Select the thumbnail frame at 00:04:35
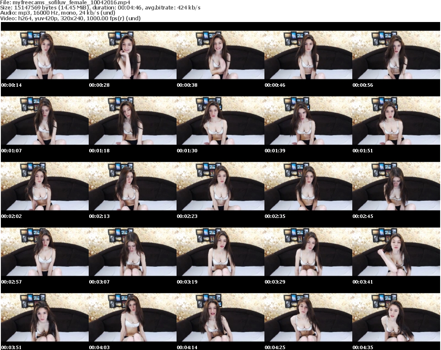The image size is (441, 350). (x=396, y=318)
